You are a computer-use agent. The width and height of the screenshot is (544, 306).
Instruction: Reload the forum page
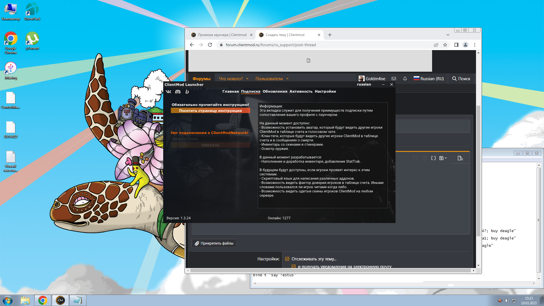coord(210,45)
